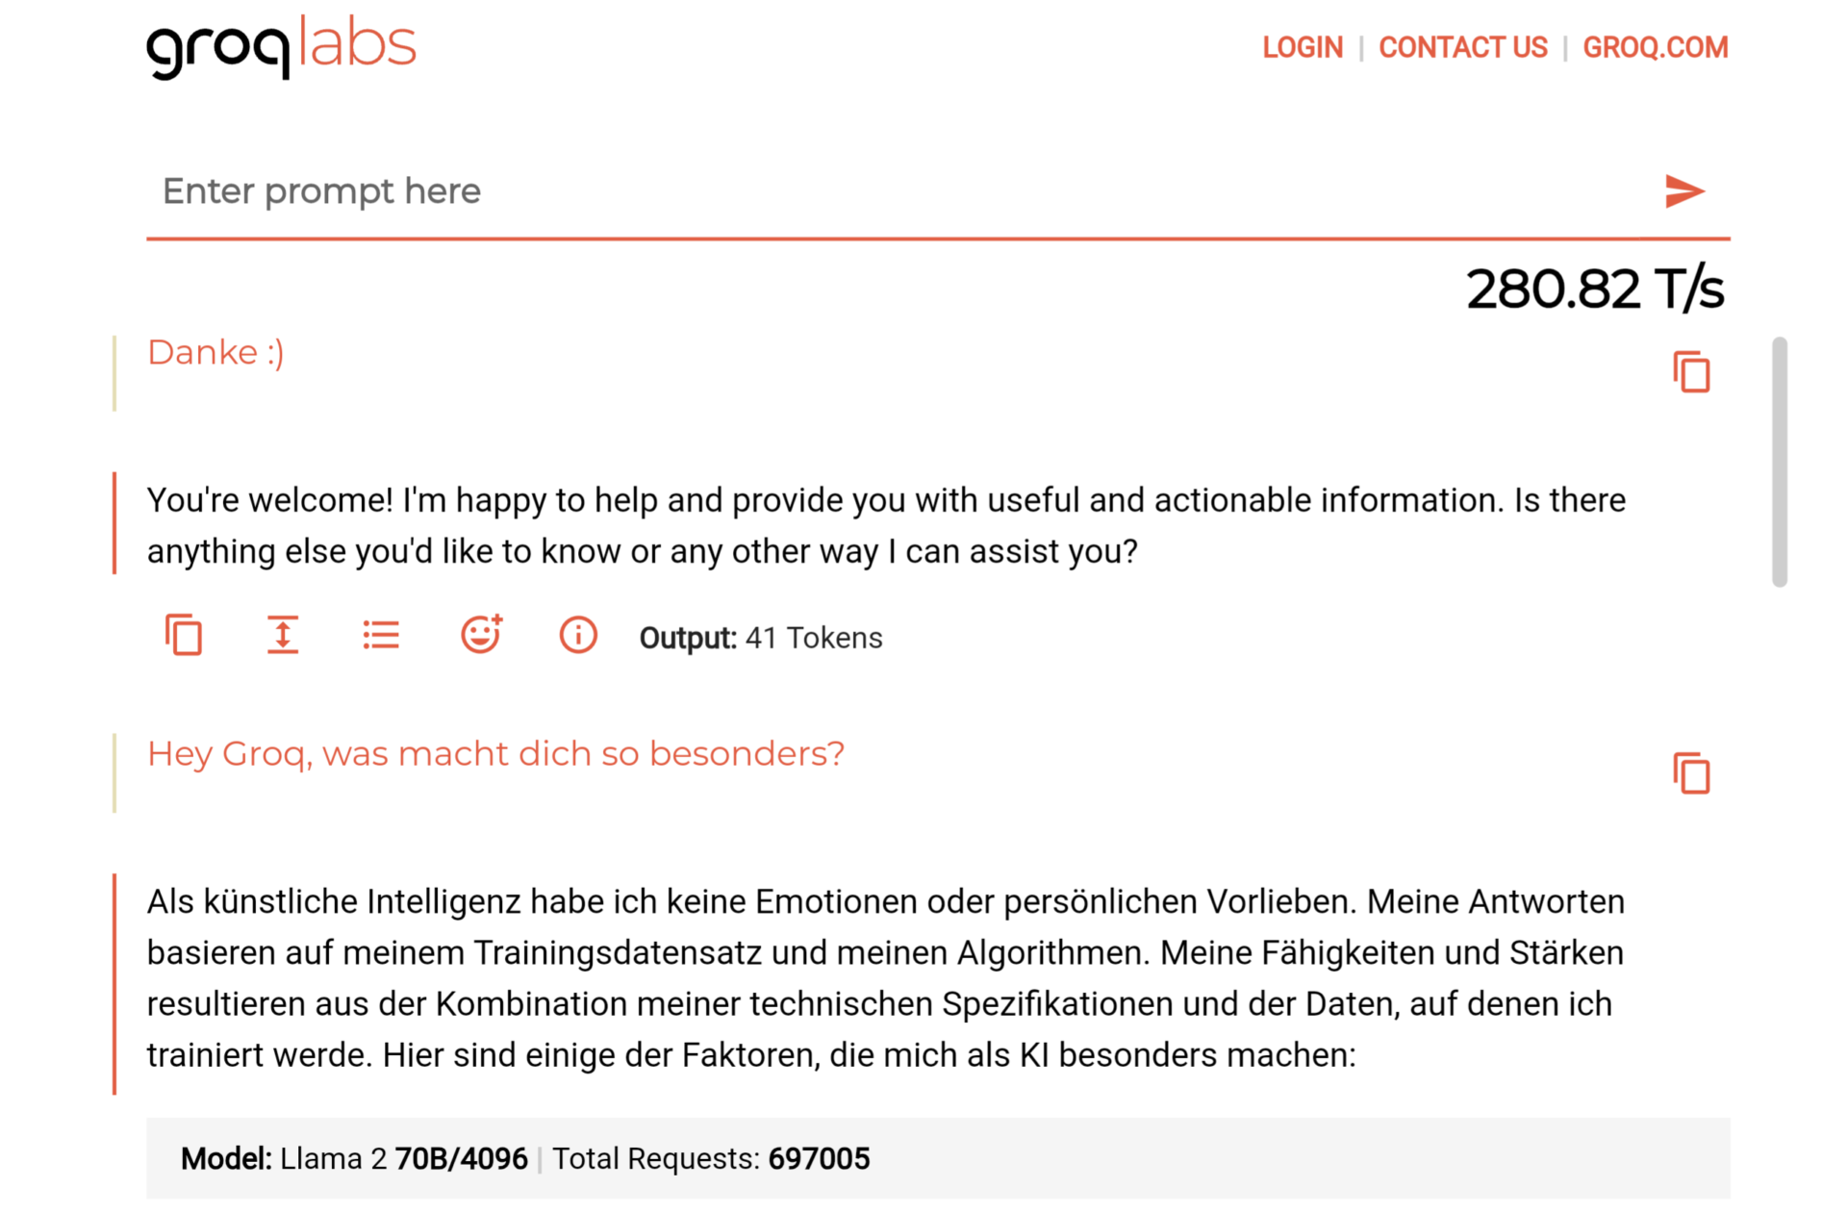This screenshot has width=1847, height=1213.
Task: Click the Model Llama 2 70B/4096 label
Action: click(354, 1158)
